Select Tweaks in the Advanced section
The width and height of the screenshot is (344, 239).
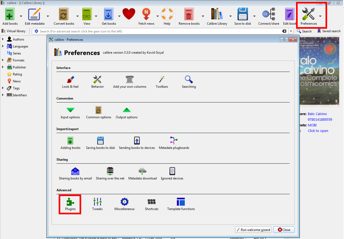pyautogui.click(x=97, y=203)
